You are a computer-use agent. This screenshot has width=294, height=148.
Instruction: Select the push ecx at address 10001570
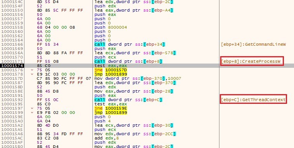(x=105, y=57)
